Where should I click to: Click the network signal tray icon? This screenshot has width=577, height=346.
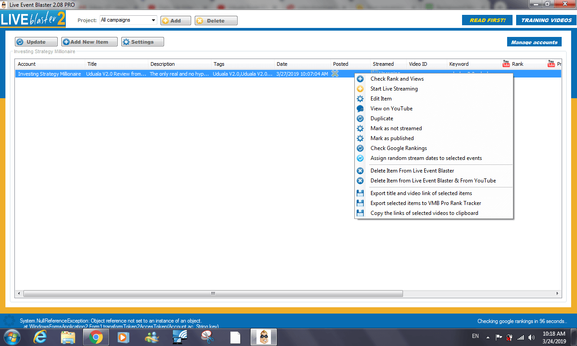click(x=521, y=337)
